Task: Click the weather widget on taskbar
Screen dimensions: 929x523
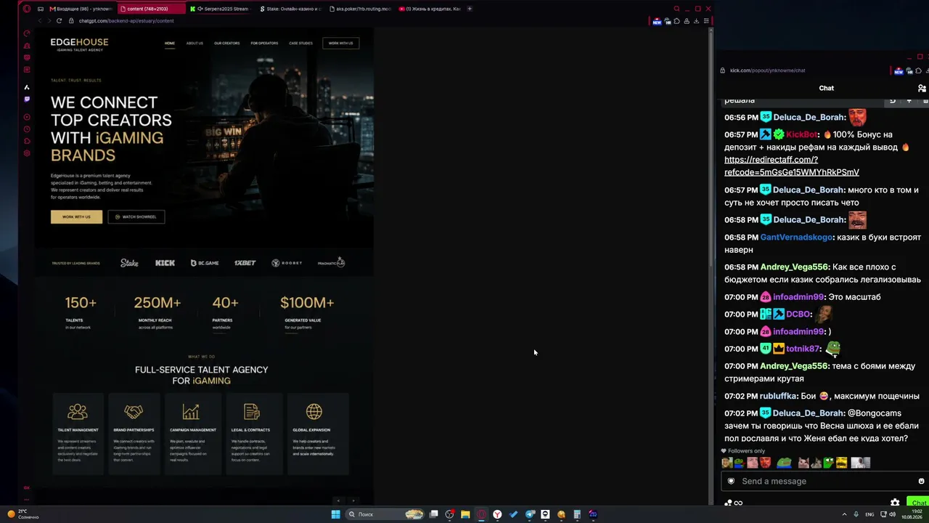Action: [22, 514]
